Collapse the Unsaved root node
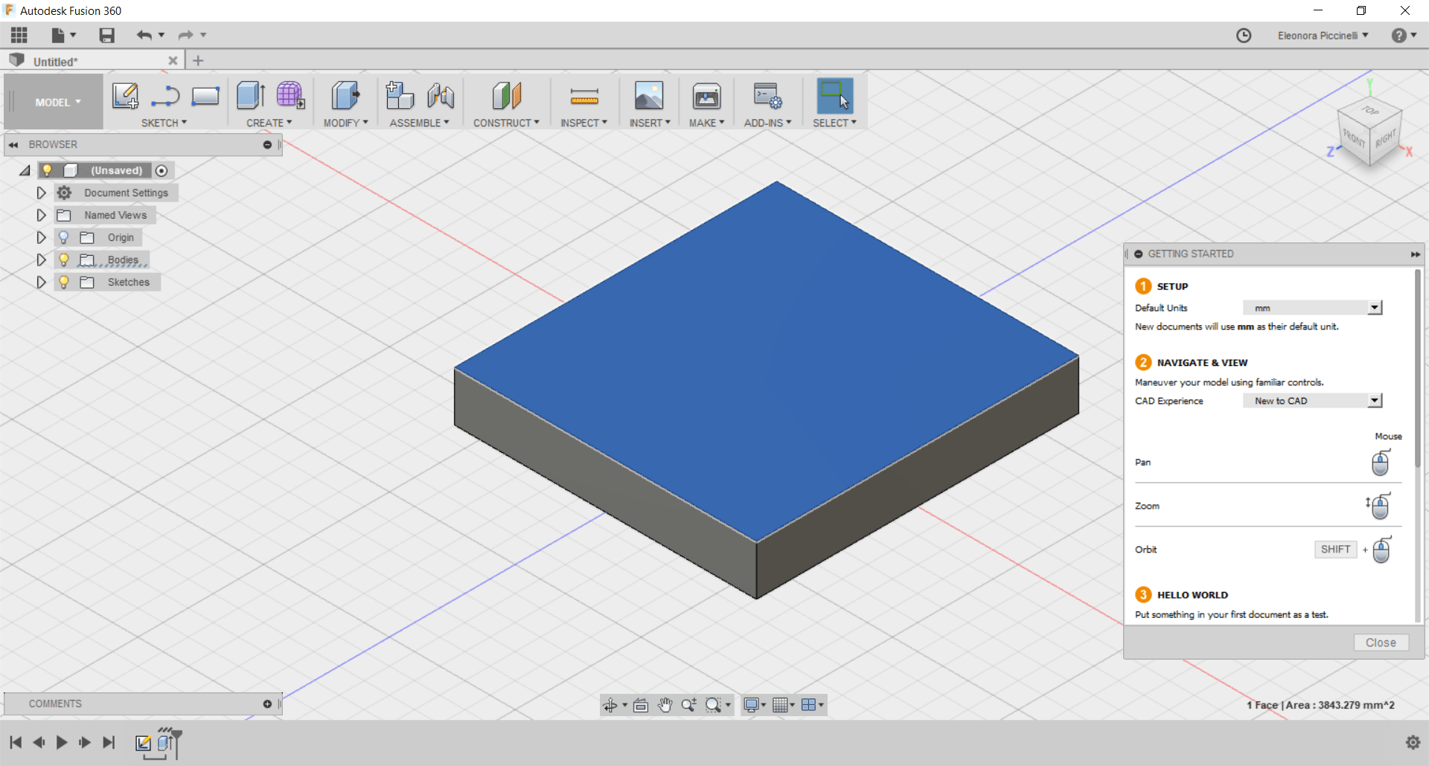The height and width of the screenshot is (766, 1429). [x=25, y=170]
